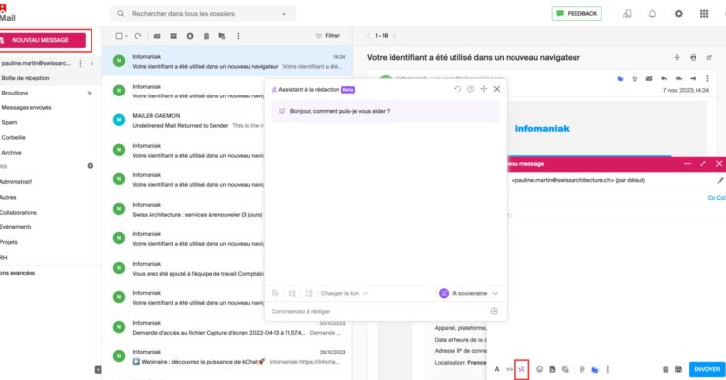
Task: Open the select-all checkbox dropdown arrow
Action: point(126,36)
